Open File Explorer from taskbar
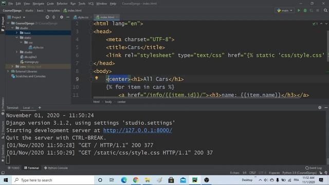The width and height of the screenshot is (329, 185). coord(148,180)
